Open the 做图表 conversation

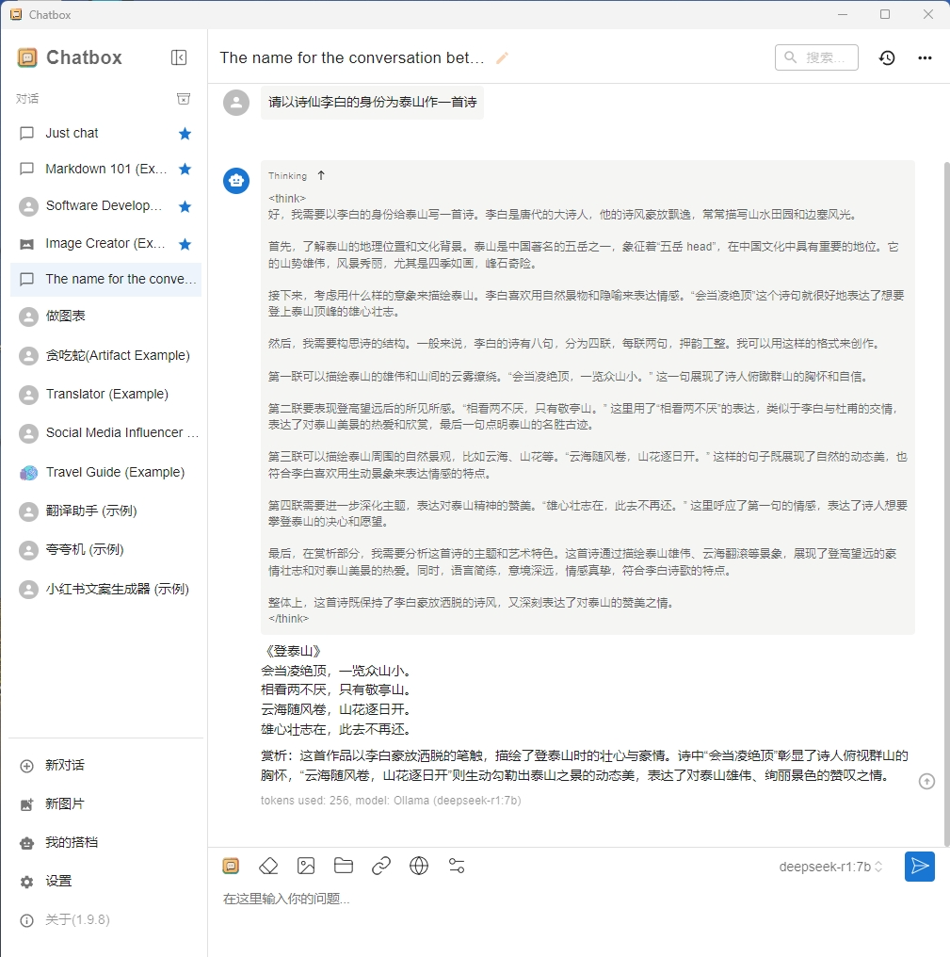coord(105,316)
